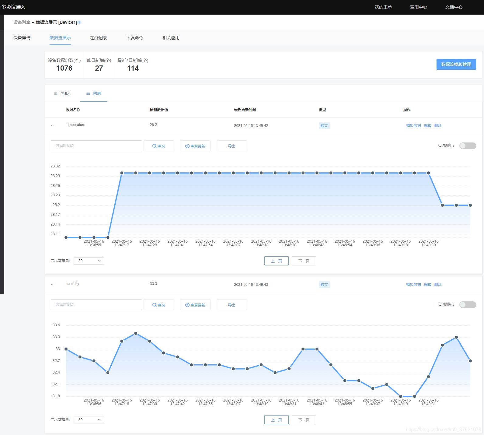Toggle 实时刷新 switch for temperature
The height and width of the screenshot is (435, 484).
tap(468, 146)
